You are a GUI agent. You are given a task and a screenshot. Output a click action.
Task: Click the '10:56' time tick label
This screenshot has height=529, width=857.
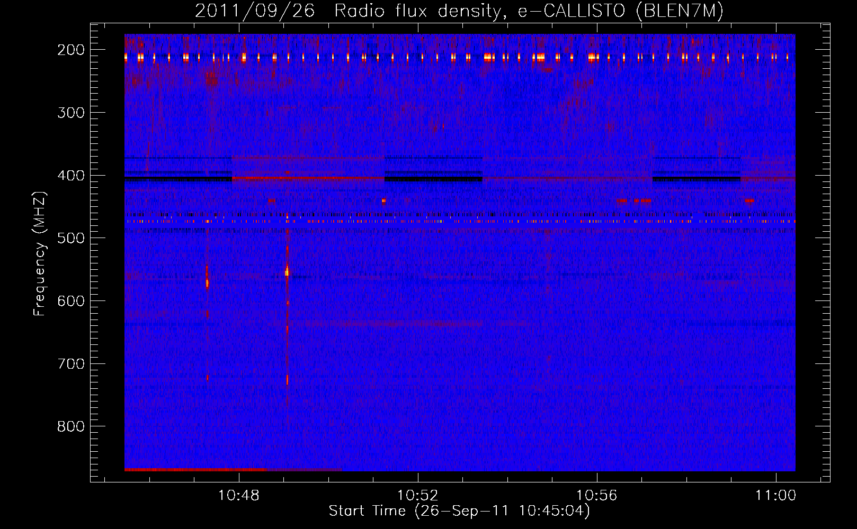coord(597,495)
